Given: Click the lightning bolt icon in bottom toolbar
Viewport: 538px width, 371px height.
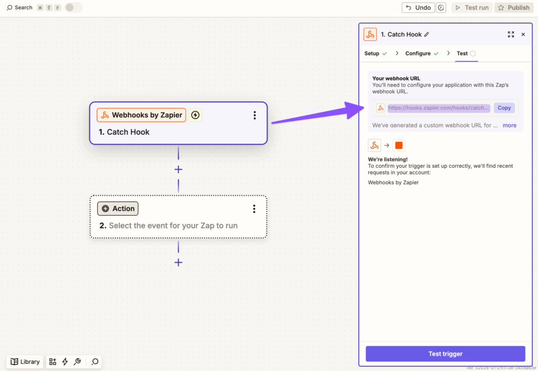Looking at the screenshot, I should pos(65,362).
